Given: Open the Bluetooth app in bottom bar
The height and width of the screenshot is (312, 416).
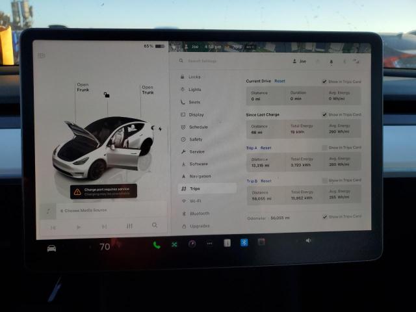Looking at the screenshot, I should tap(244, 242).
